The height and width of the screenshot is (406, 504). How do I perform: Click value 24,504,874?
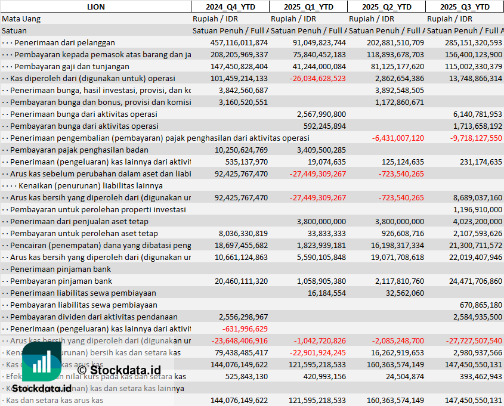404,376
